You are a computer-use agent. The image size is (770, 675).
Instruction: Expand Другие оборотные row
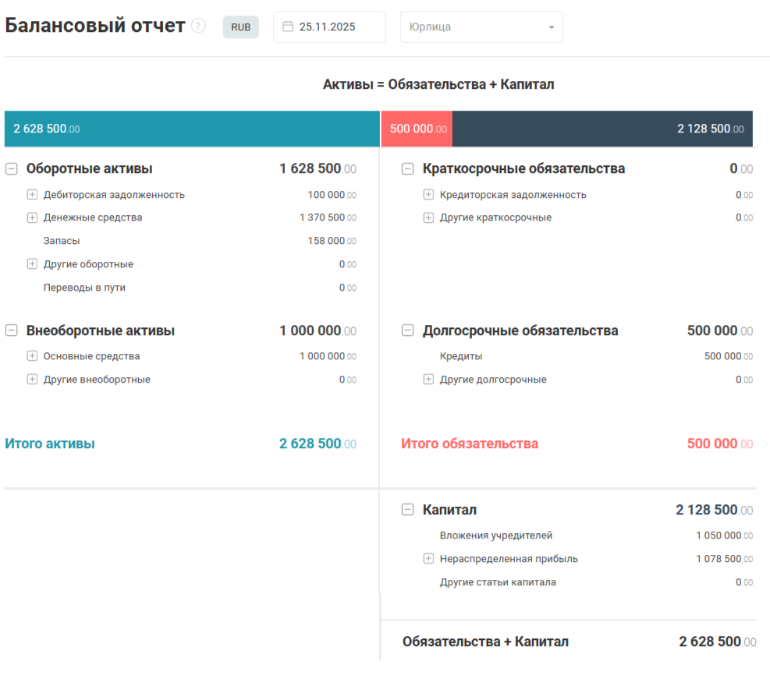pos(32,264)
